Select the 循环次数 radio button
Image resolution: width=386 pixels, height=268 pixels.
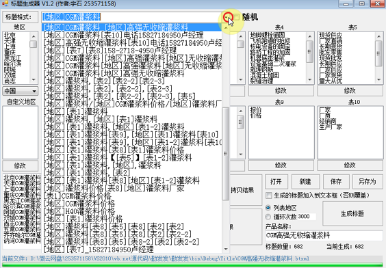pos(268,217)
